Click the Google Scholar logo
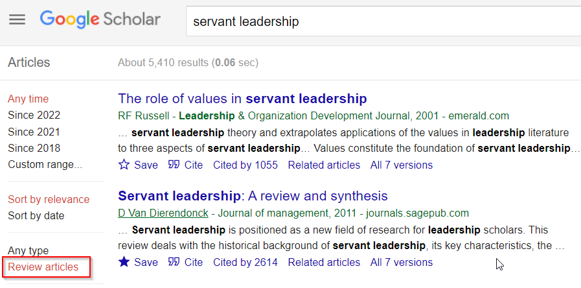 point(100,19)
